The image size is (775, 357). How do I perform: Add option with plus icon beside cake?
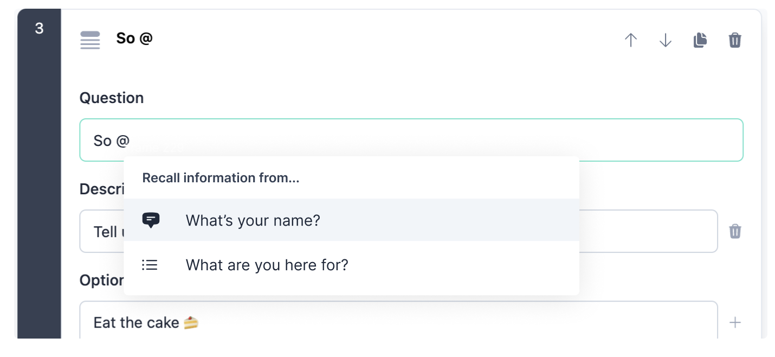click(x=735, y=323)
